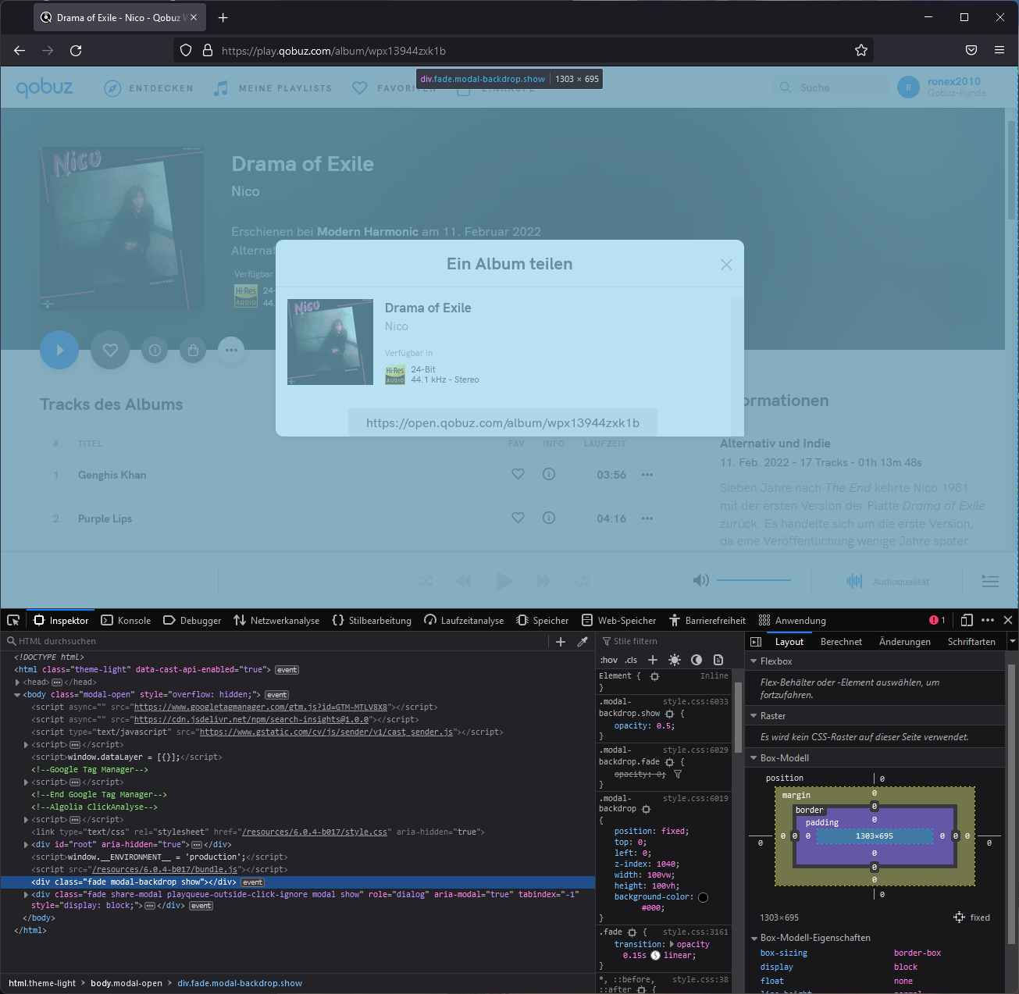The width and height of the screenshot is (1019, 994).
Task: Mute audio with the speaker icon
Action: tap(700, 580)
